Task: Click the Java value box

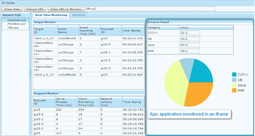Action: pos(190,45)
